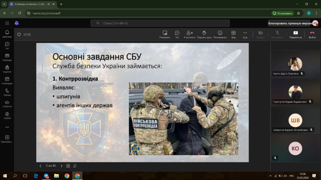Open Еще more actions menu
The height and width of the screenshot is (180, 321).
pos(245,34)
